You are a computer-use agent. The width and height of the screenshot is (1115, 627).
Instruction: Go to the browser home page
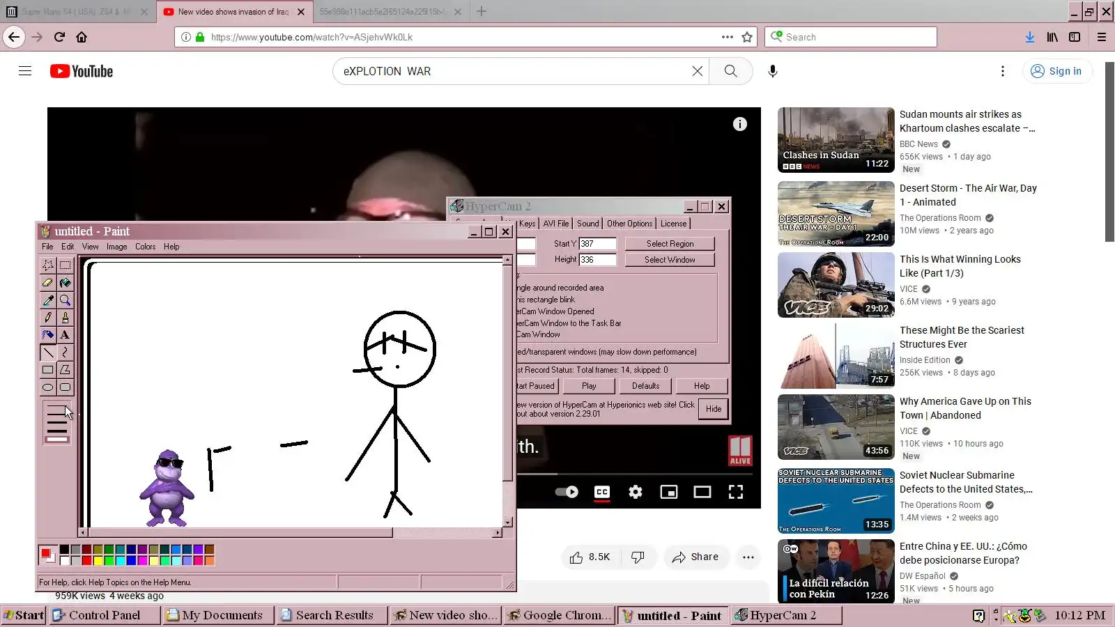click(x=82, y=37)
